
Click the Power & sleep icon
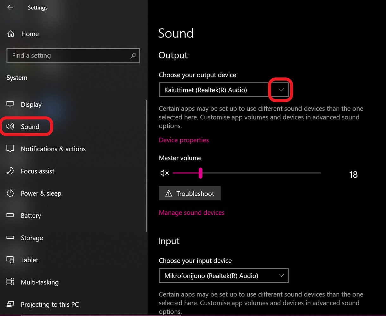coord(10,193)
